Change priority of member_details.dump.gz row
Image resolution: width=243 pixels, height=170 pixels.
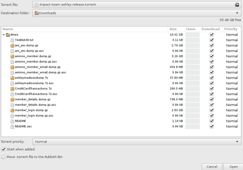pos(232,99)
